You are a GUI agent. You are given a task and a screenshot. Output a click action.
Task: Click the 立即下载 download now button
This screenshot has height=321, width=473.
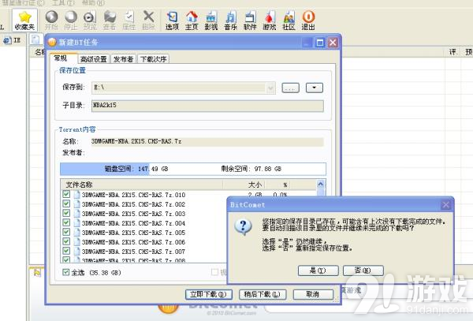pos(208,294)
